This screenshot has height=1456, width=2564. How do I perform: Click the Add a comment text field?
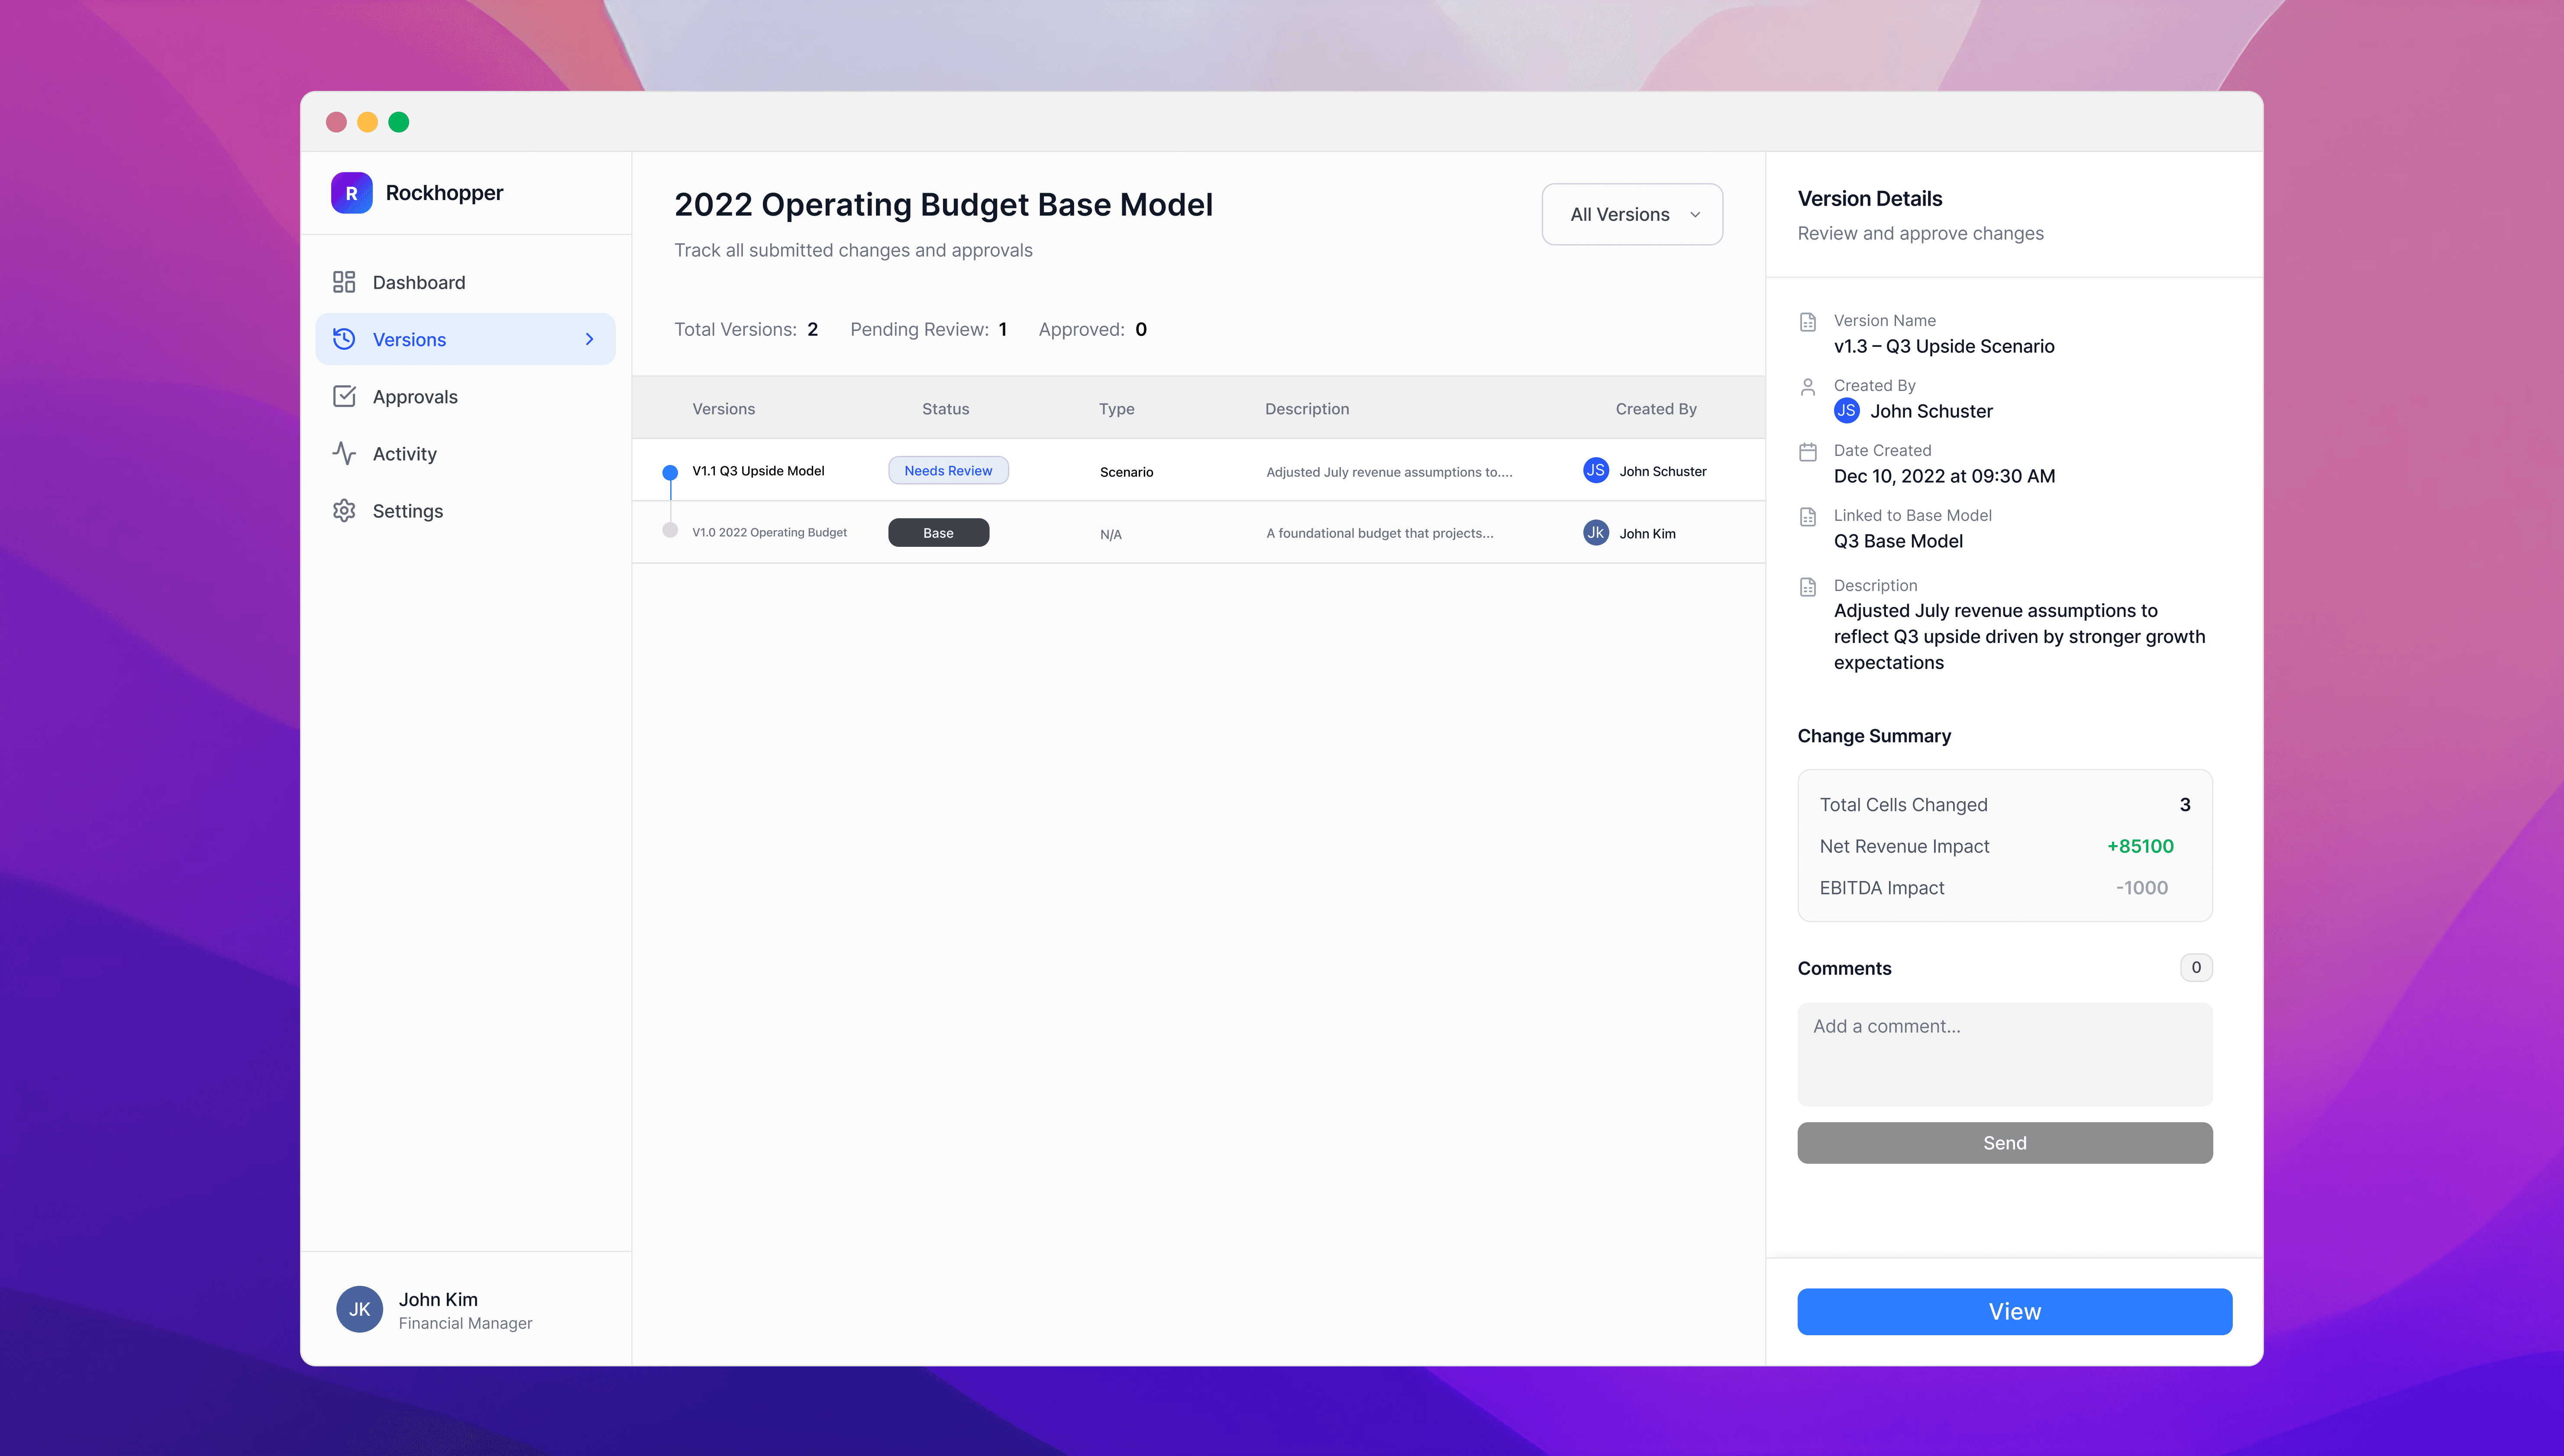coord(2004,1053)
